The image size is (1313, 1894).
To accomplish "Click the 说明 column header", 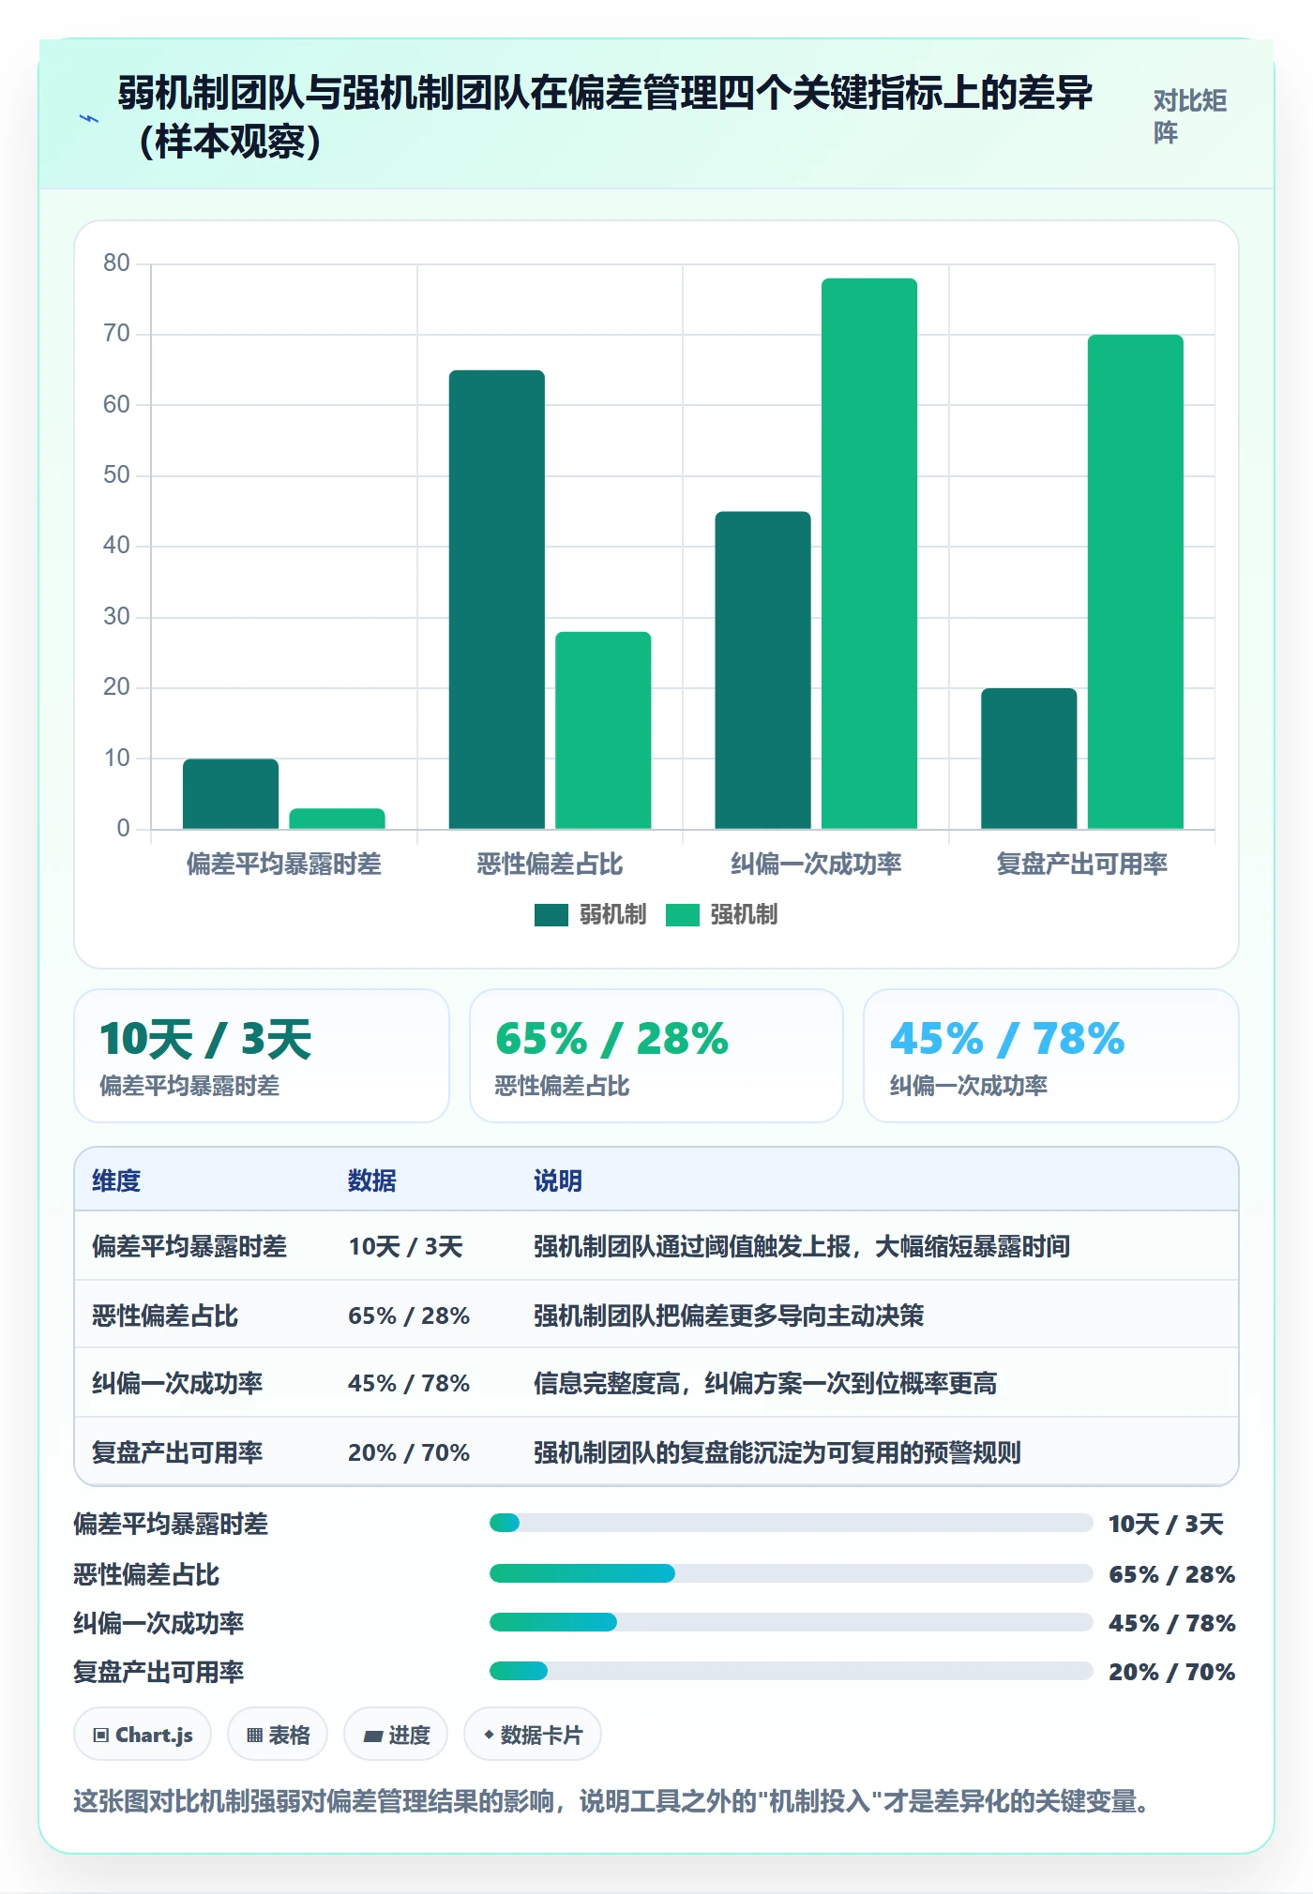I will pyautogui.click(x=558, y=1180).
